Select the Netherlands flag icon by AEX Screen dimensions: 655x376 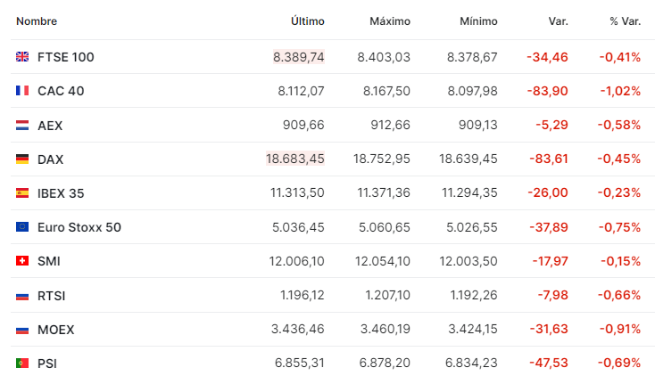tap(22, 126)
